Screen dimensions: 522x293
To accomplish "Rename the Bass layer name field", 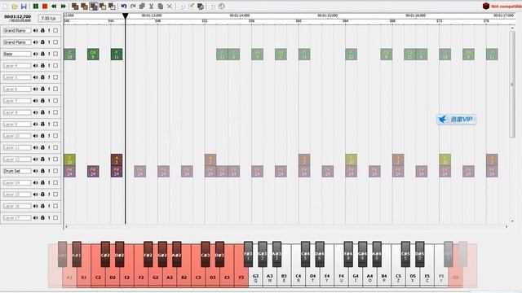I will click(17, 54).
